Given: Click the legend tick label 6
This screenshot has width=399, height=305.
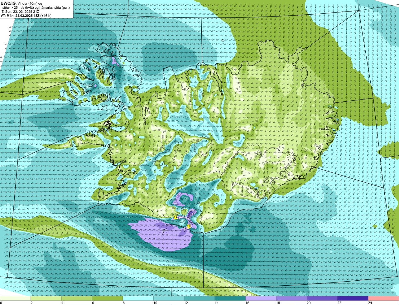Looking at the screenshot, I should (x=93, y=303).
